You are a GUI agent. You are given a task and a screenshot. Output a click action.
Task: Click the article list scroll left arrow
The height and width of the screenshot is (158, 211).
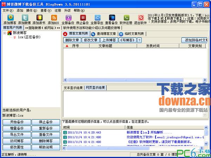pos(65,80)
